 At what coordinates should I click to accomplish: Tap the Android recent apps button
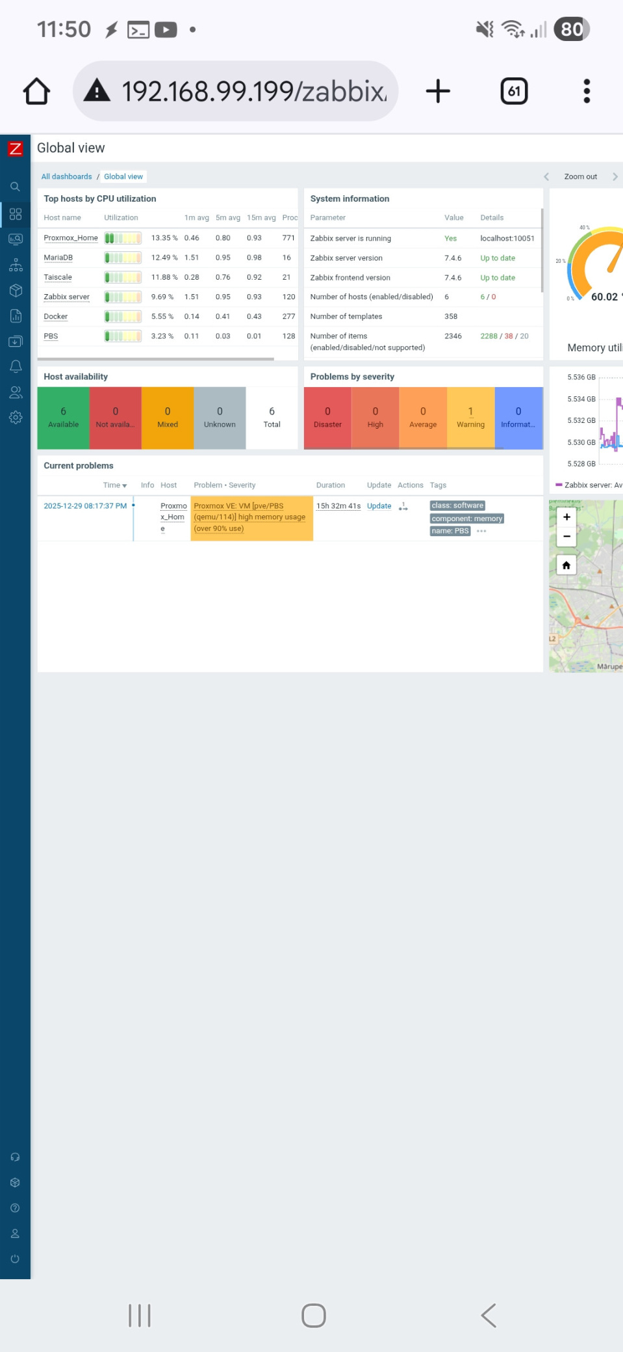coord(140,1316)
